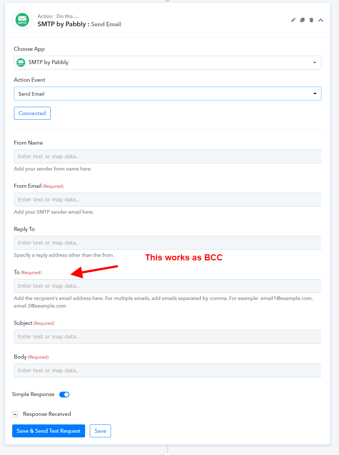Click the SMTP logo in the step header
This screenshot has width=339, height=455.
(22, 20)
